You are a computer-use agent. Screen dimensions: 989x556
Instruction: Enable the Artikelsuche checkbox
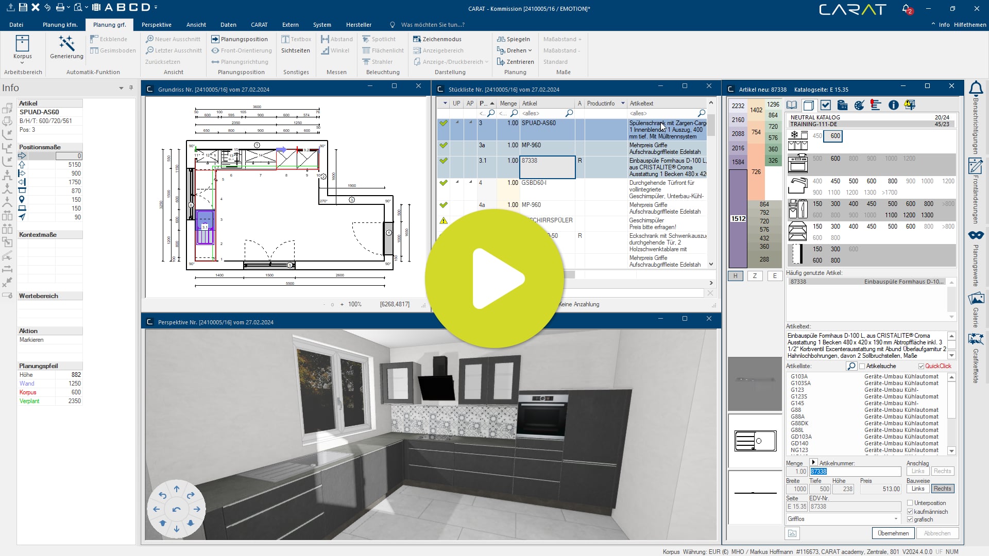click(x=862, y=367)
